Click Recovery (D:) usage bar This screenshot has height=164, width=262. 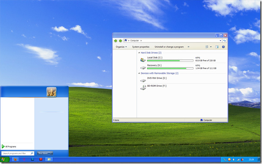click(170, 68)
